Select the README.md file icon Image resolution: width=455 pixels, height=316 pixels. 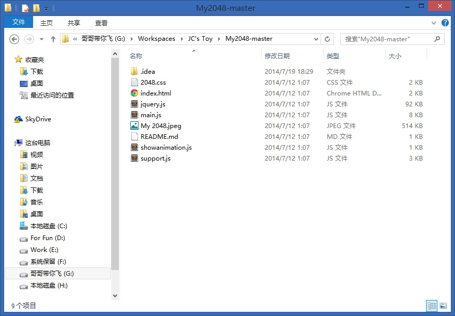(134, 136)
